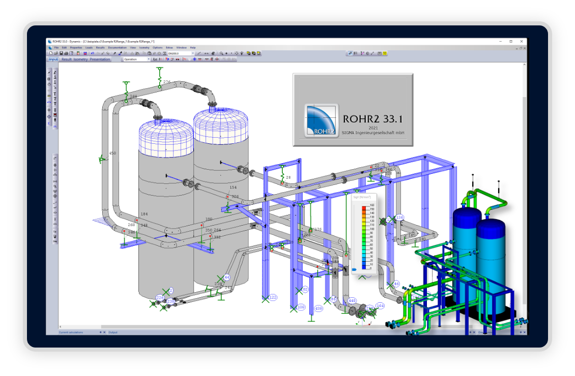Open the Loads menu
The width and height of the screenshot is (575, 376).
coord(89,48)
